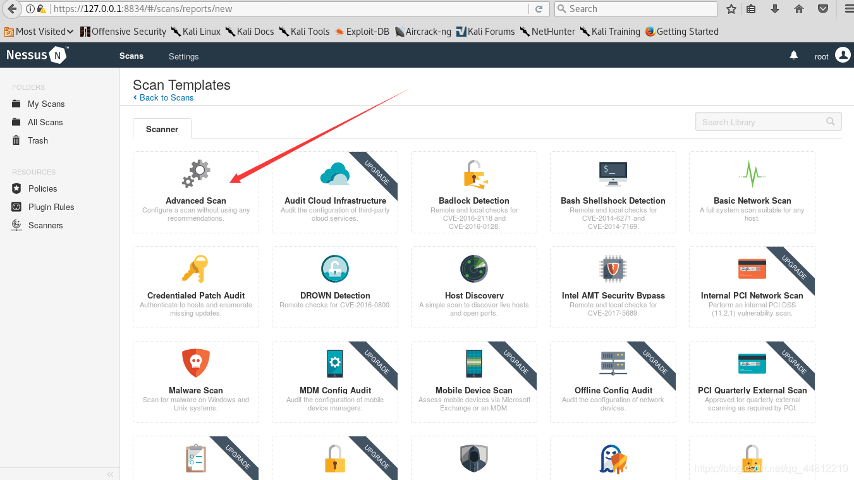Click the Firefox Search box
This screenshot has height=480, width=854.
pyautogui.click(x=635, y=9)
